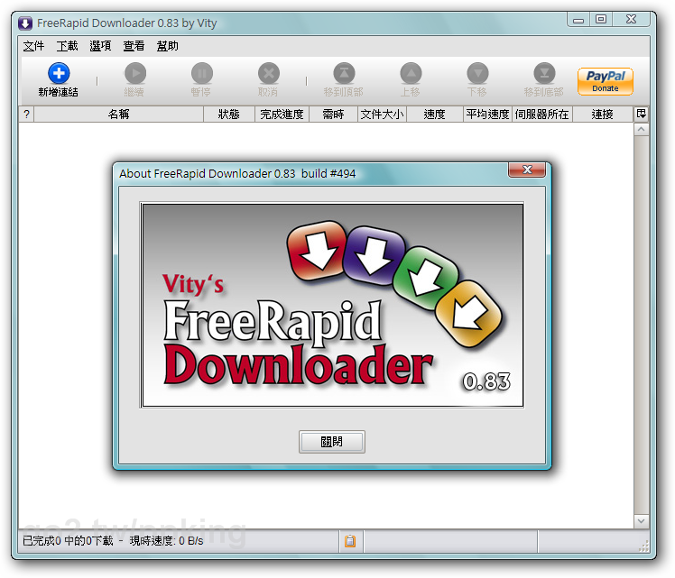The height and width of the screenshot is (578, 675).
Task: Maximize the FreeRapid Downloader window
Action: coord(601,19)
